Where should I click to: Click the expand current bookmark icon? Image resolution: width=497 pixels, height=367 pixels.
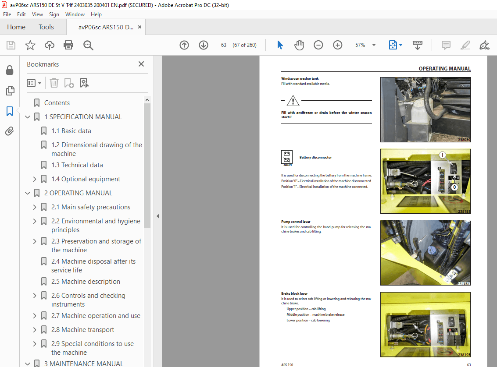pyautogui.click(x=84, y=83)
